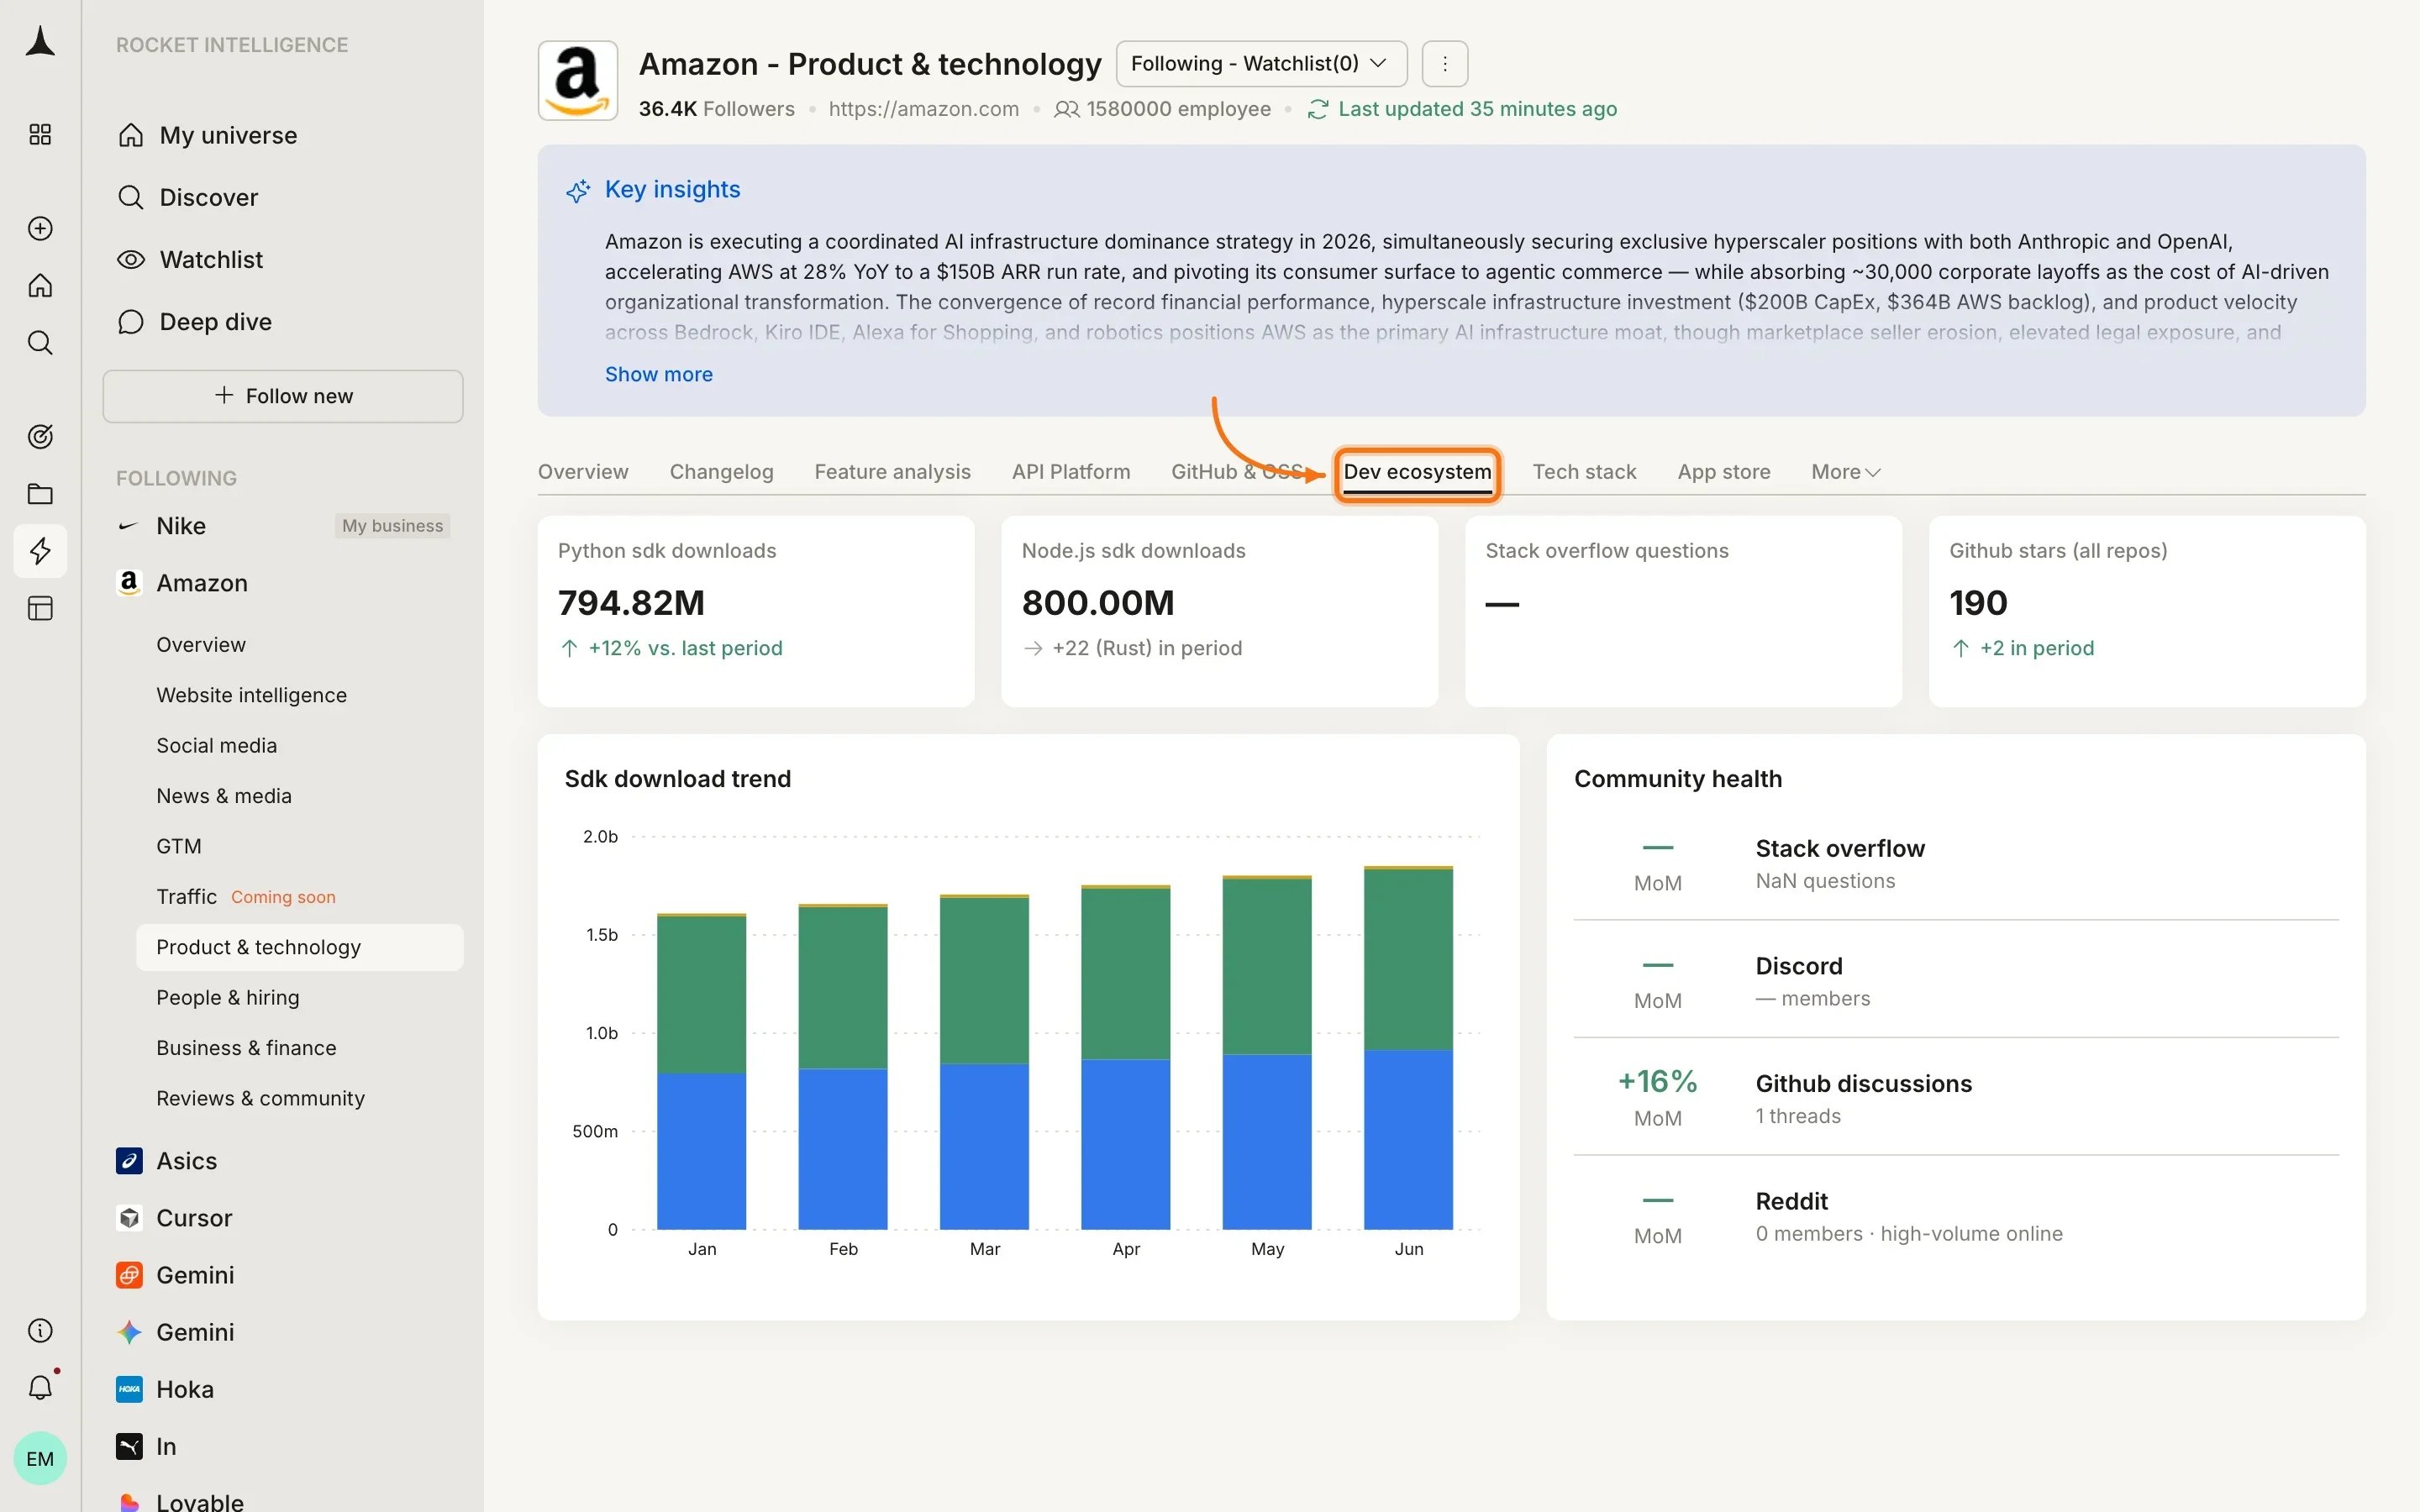Screen dimensions: 2420x1512
Task: Select the Dev ecosystem tab
Action: [1417, 472]
